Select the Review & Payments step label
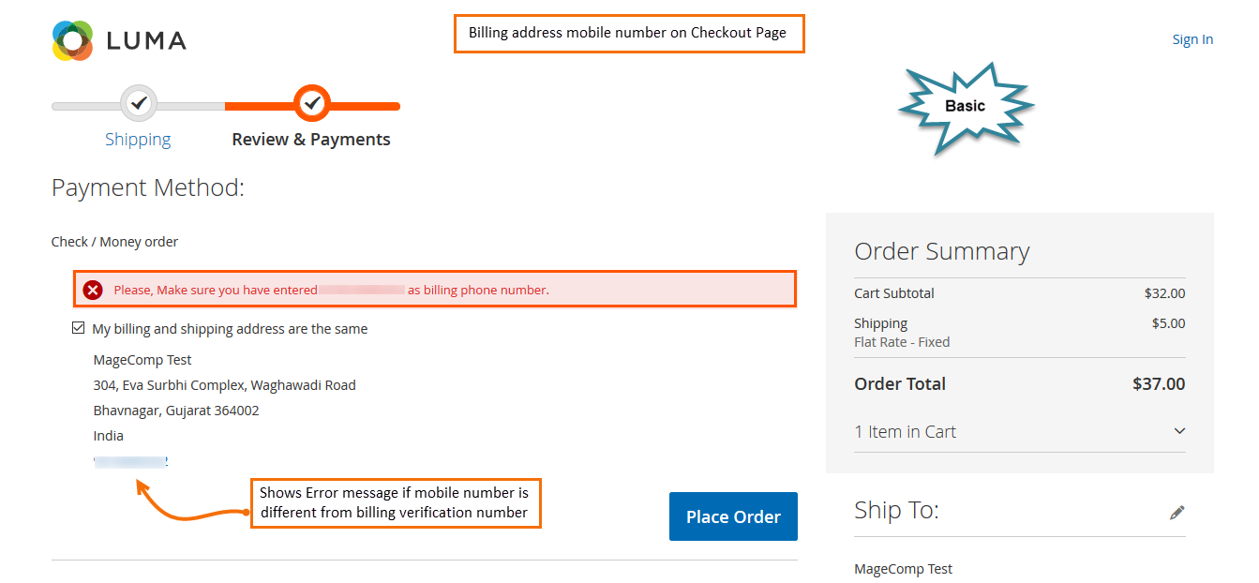 311,140
